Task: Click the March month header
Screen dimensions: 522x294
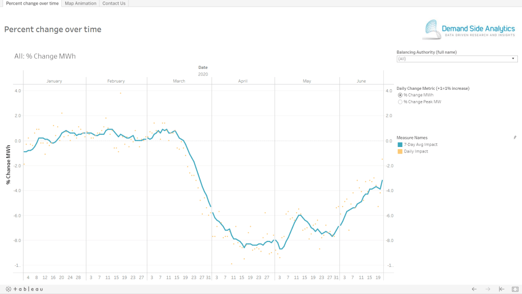Action: coord(179,81)
